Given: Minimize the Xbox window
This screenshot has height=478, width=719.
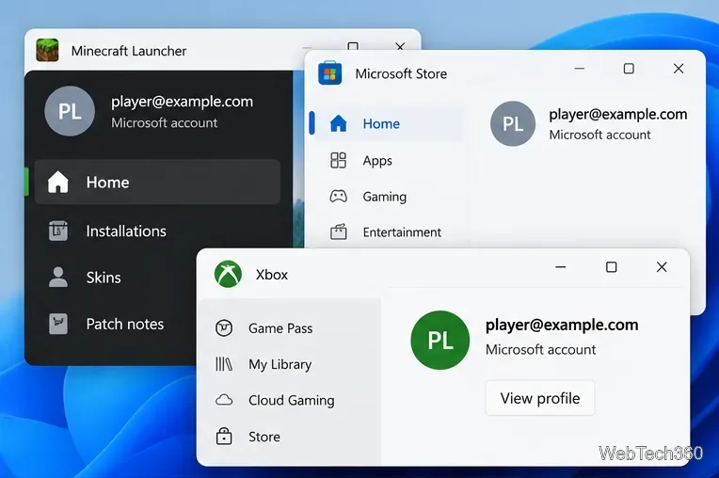Looking at the screenshot, I should [560, 266].
